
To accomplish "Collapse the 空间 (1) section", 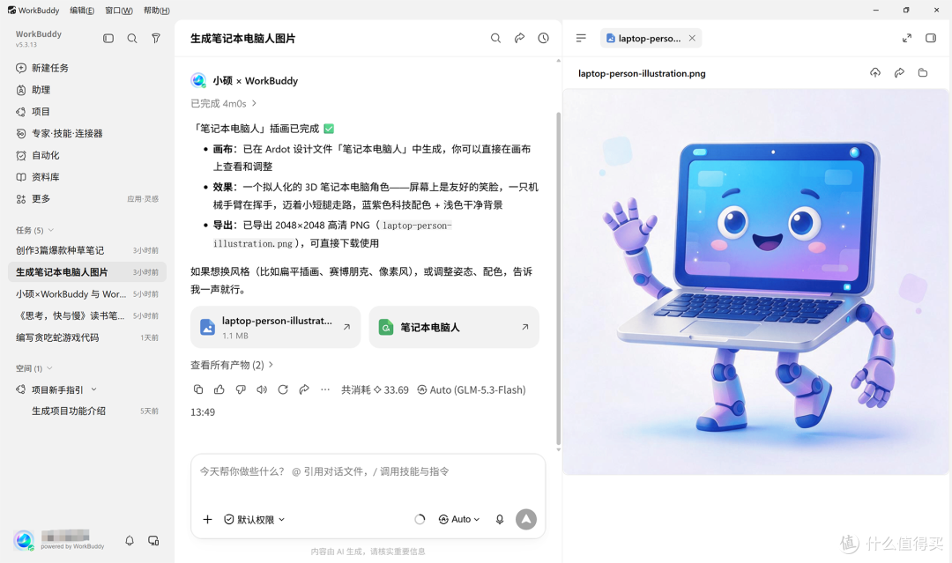I will 49,368.
